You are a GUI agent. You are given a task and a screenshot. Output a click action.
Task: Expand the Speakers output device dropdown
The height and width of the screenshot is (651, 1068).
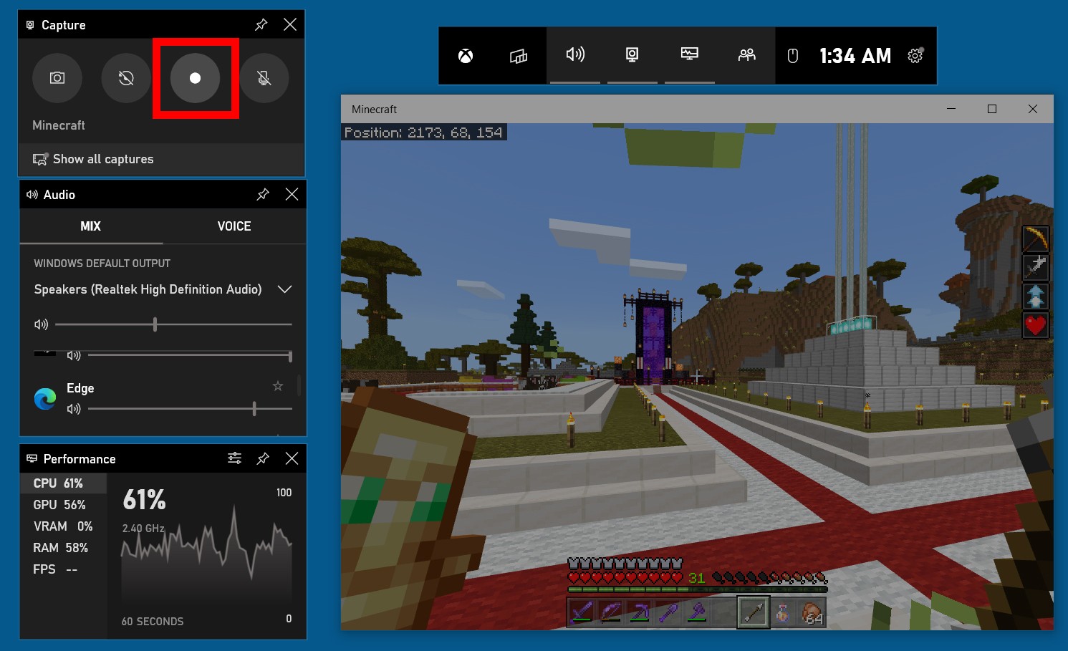(284, 289)
